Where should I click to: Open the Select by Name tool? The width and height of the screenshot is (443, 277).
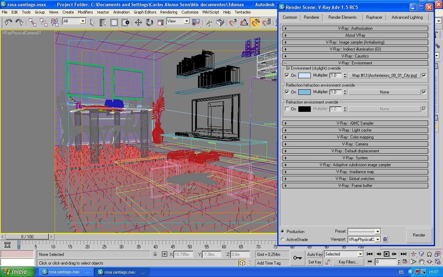pos(103,23)
